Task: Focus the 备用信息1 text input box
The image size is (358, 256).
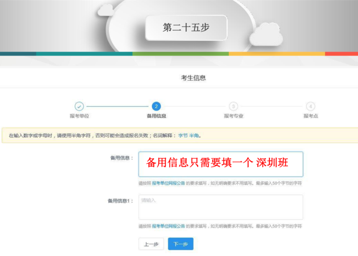Action: tap(221, 207)
